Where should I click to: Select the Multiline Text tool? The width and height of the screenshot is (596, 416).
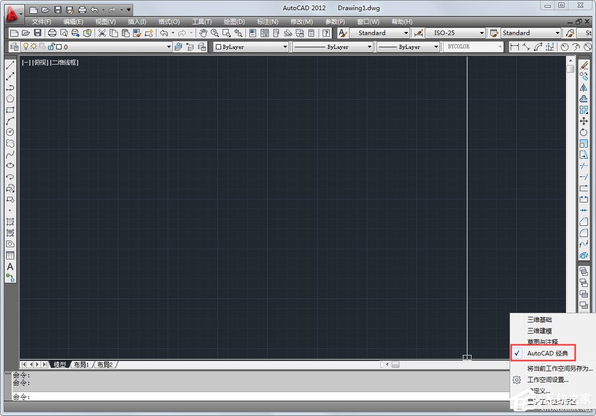point(11,267)
